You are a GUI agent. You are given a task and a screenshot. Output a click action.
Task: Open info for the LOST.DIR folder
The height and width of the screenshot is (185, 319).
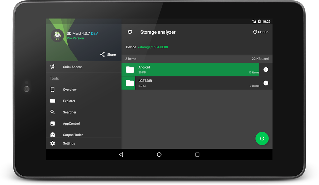266,83
